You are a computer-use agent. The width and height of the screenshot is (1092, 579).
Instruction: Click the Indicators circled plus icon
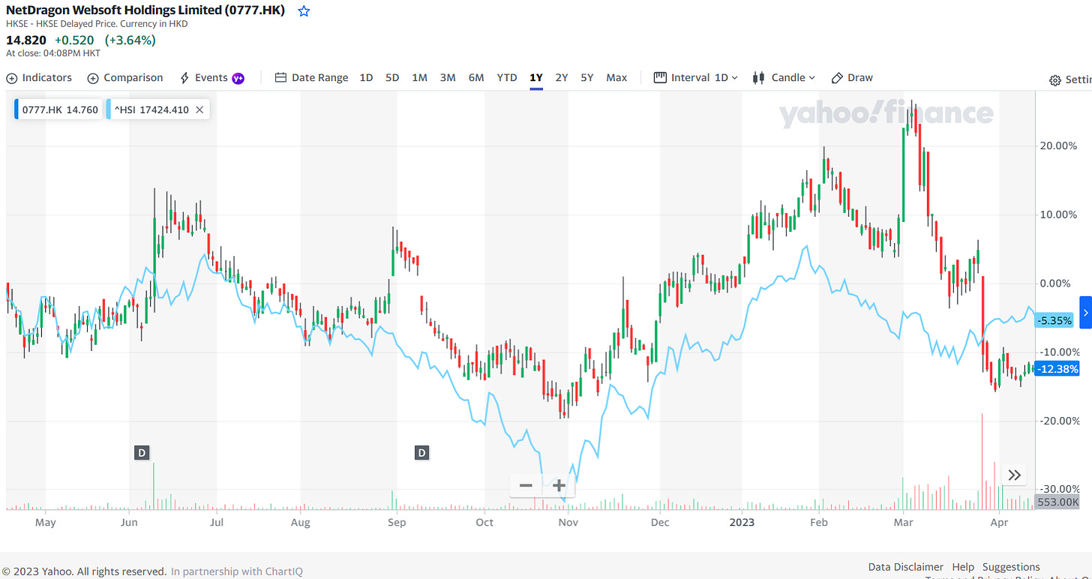click(12, 78)
